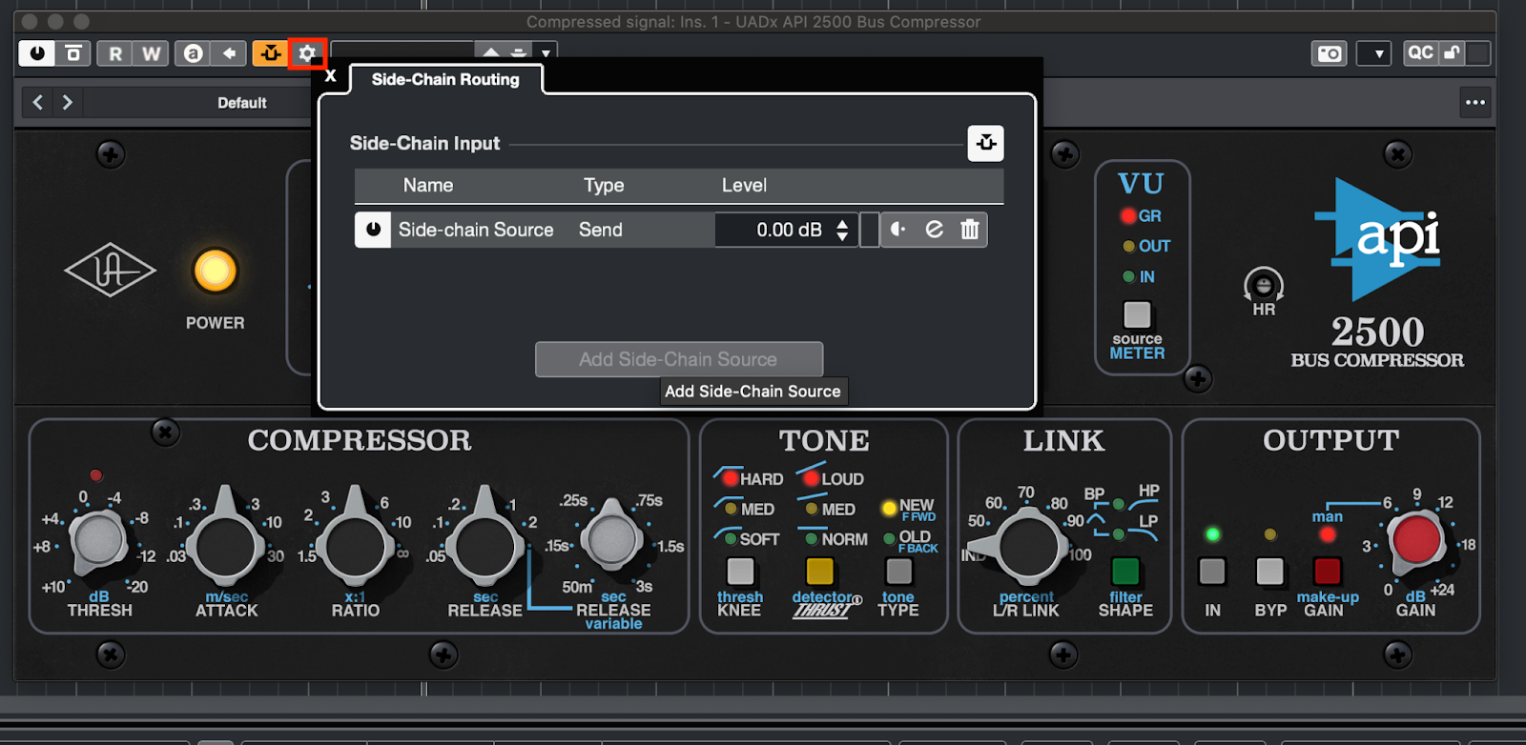Click the HR headroom knob
The width and height of the screenshot is (1526, 745).
(1264, 285)
